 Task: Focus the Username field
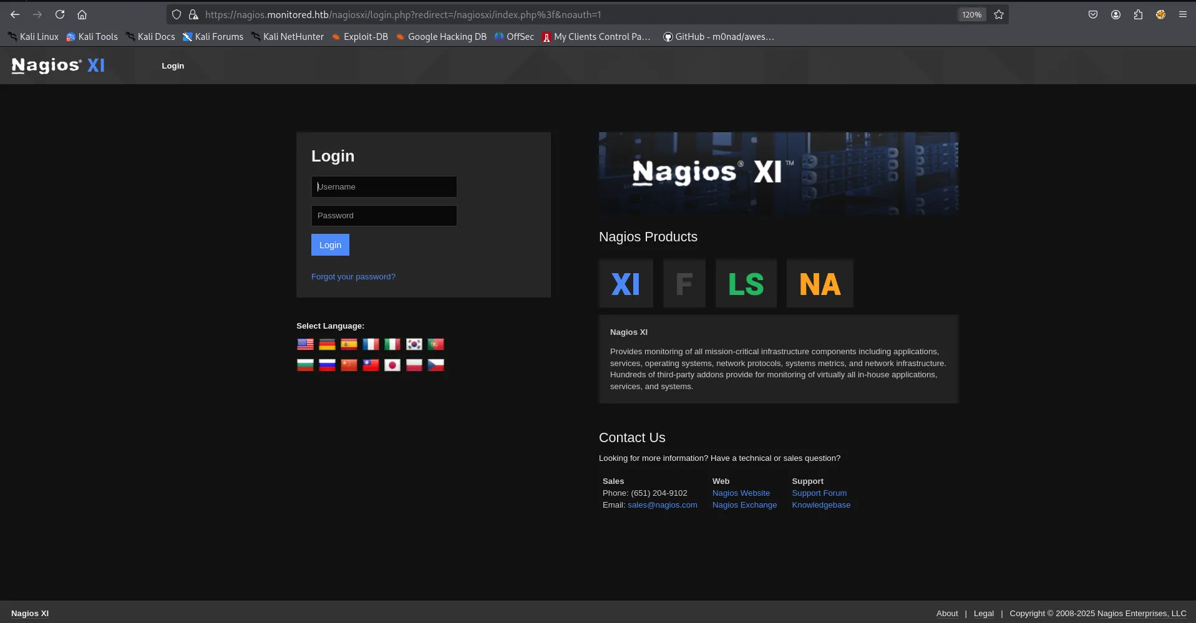(x=384, y=187)
